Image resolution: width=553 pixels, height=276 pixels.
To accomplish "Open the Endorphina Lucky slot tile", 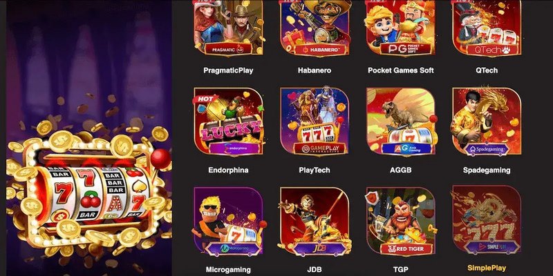I will [228, 121].
